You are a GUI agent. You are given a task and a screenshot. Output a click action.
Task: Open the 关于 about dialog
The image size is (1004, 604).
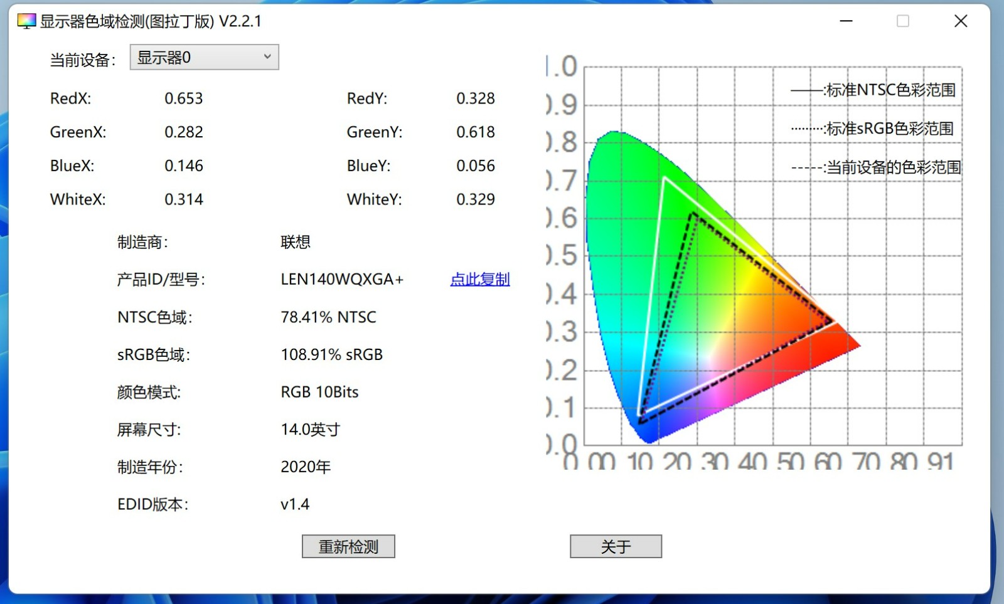click(x=616, y=546)
